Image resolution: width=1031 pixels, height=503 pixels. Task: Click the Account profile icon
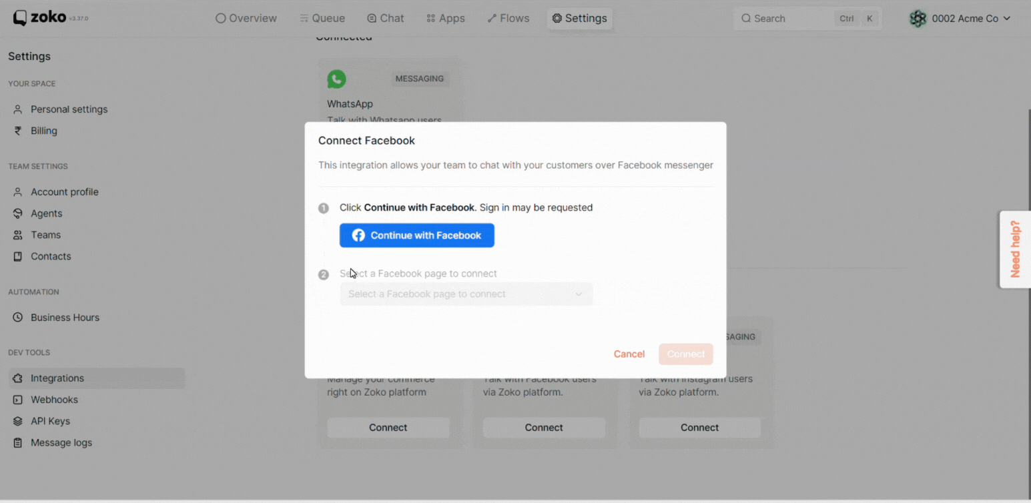pos(18,192)
